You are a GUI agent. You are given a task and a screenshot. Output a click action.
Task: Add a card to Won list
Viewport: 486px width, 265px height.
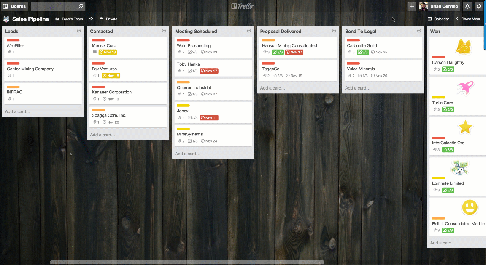pos(443,243)
